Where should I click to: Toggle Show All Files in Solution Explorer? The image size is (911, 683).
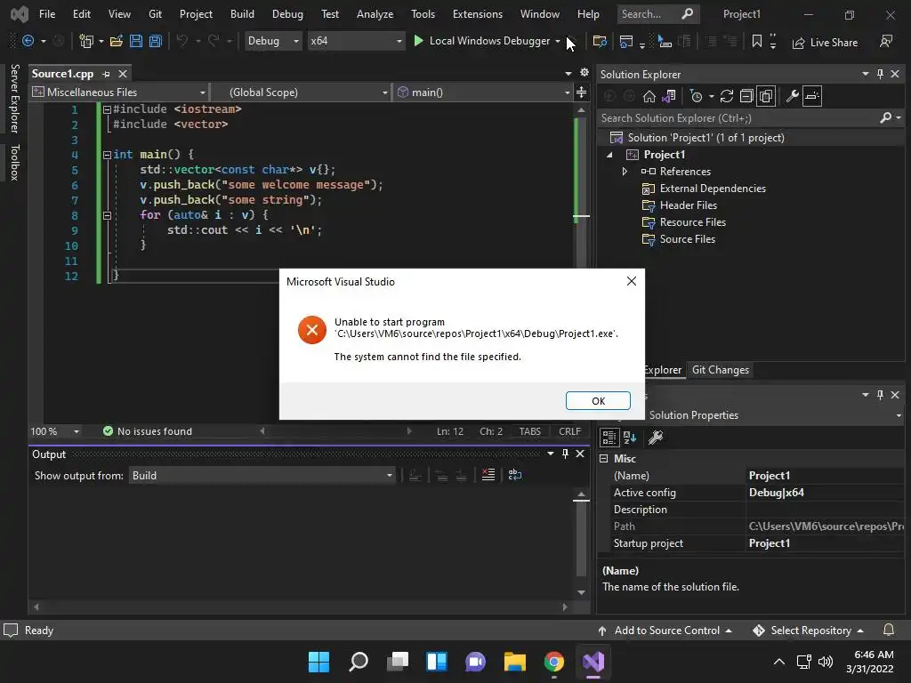pos(766,96)
